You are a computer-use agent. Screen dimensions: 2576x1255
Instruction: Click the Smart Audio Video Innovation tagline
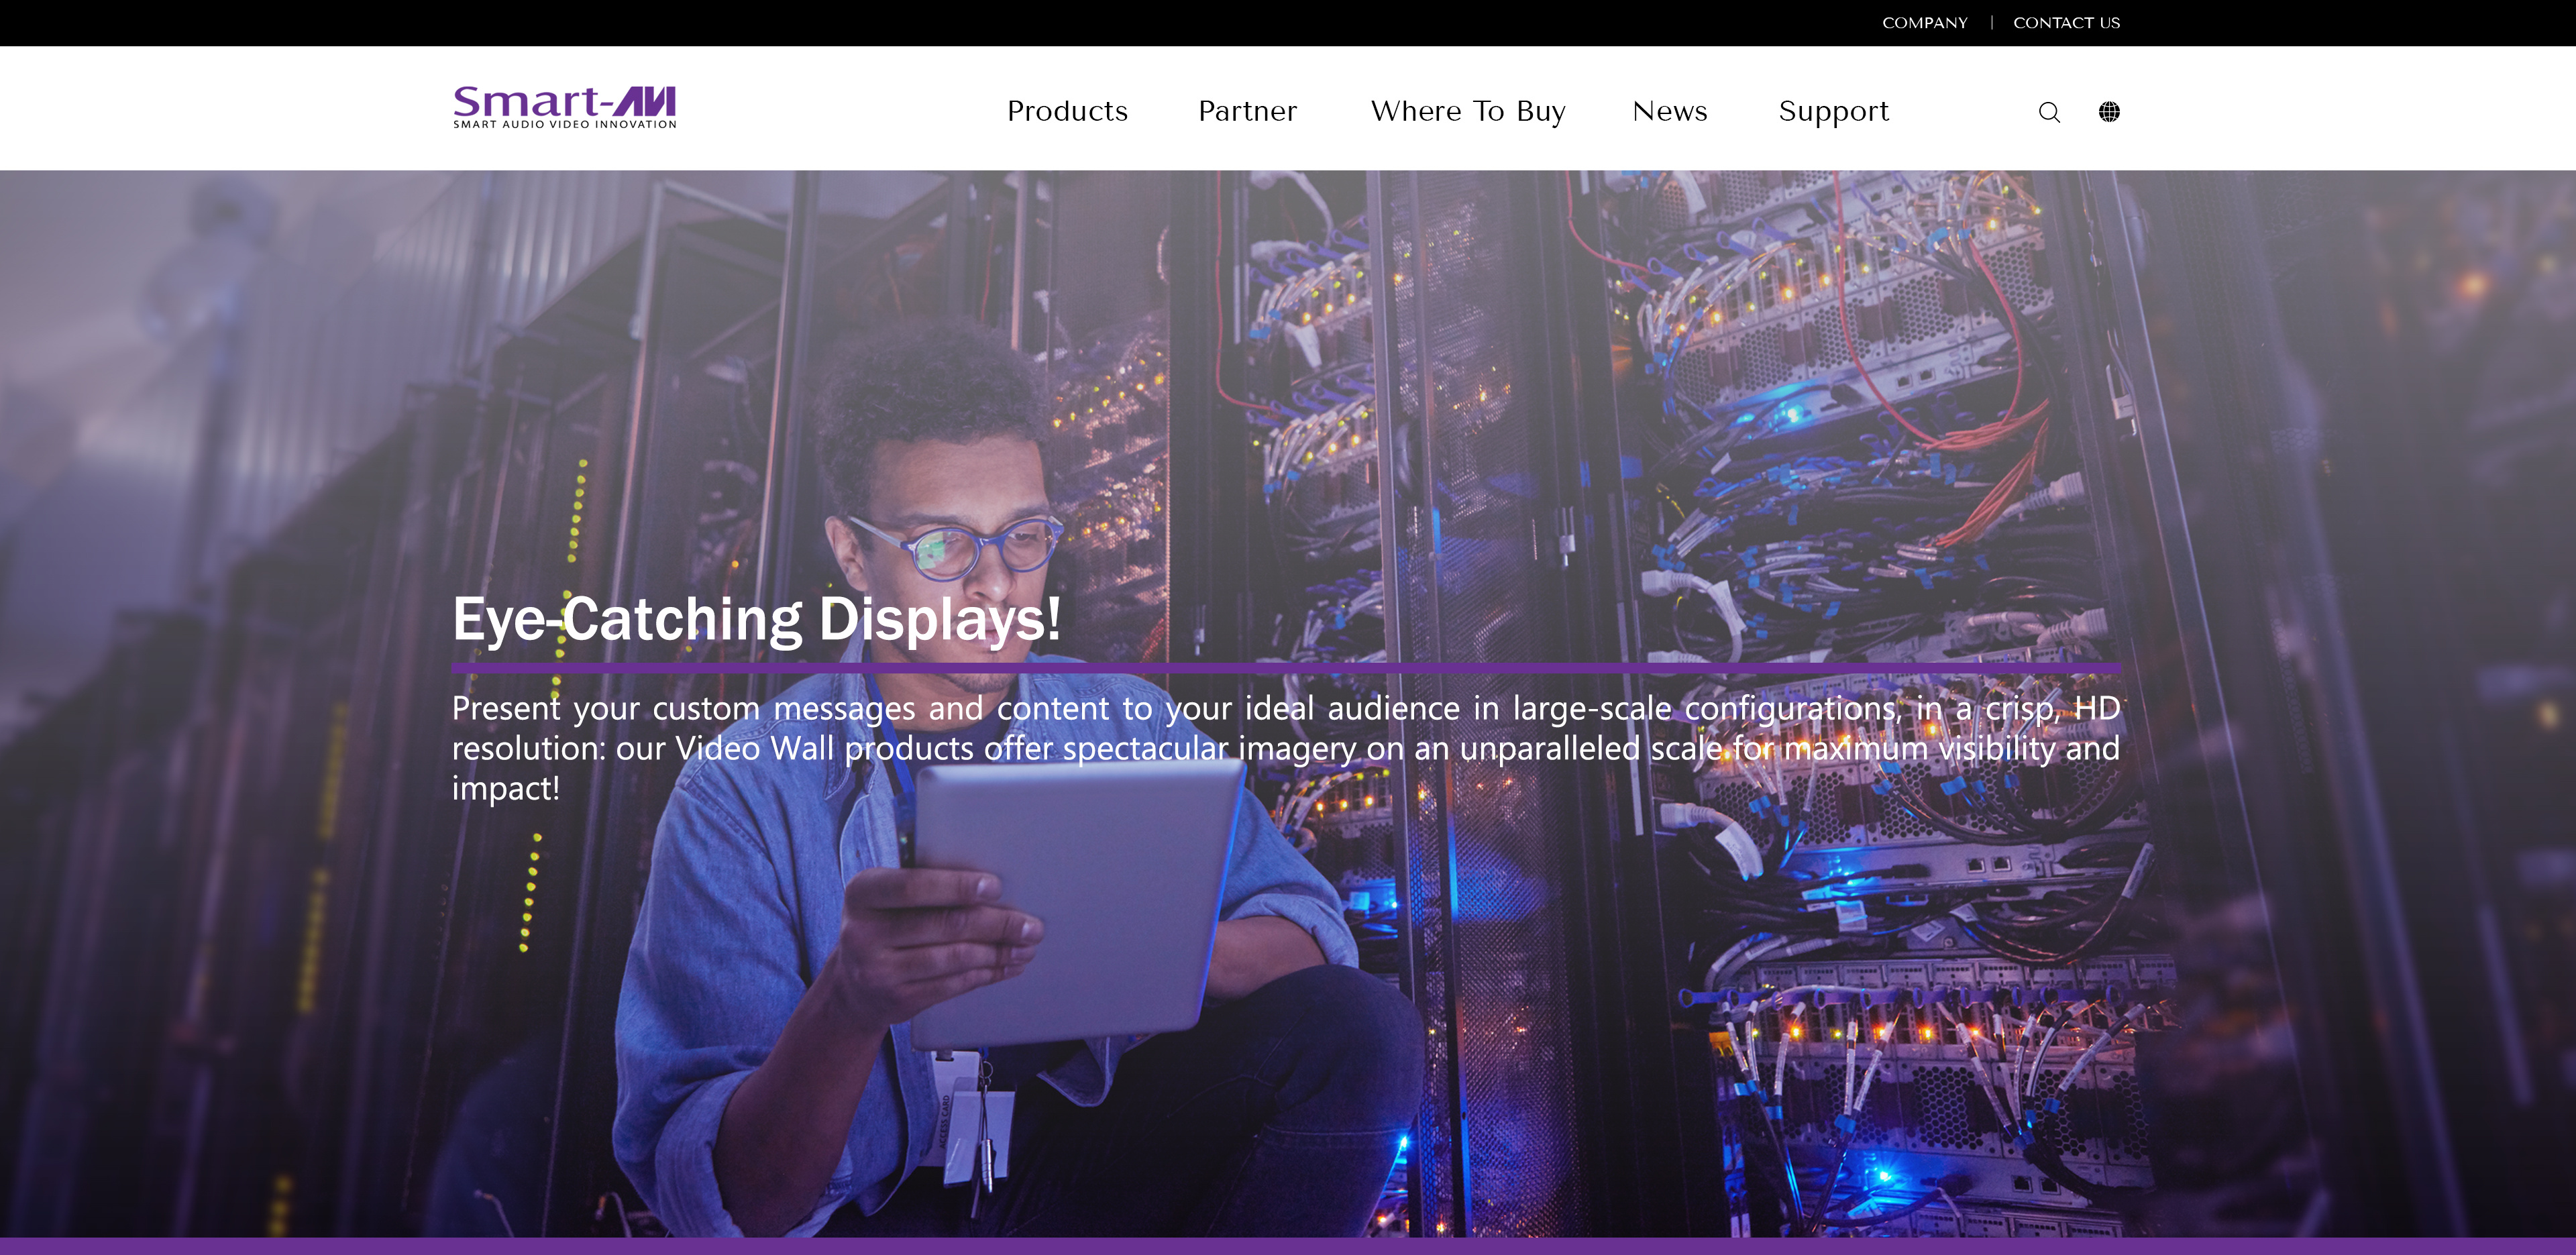point(564,125)
